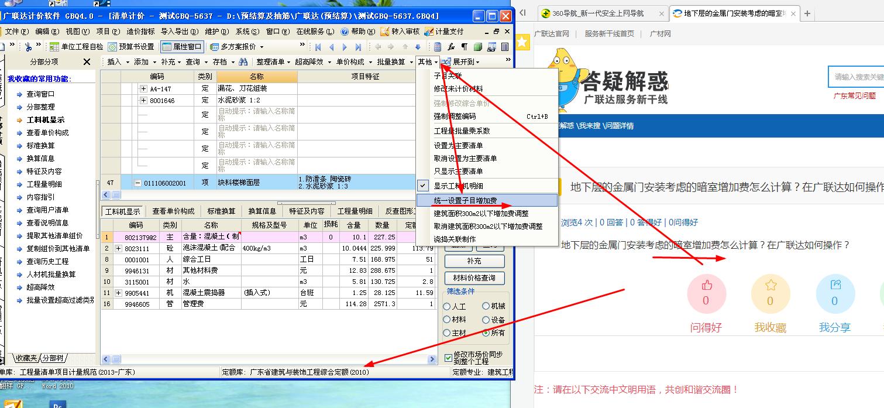Click 工料机显示 in favorites list
This screenshot has height=408, width=884.
click(46, 120)
